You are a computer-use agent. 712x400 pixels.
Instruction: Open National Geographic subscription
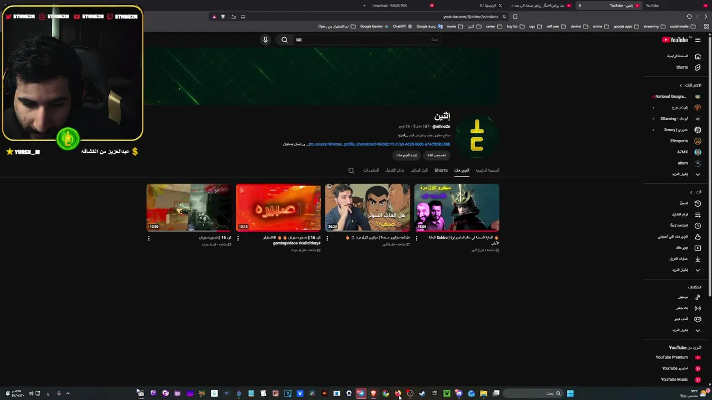pyautogui.click(x=677, y=96)
